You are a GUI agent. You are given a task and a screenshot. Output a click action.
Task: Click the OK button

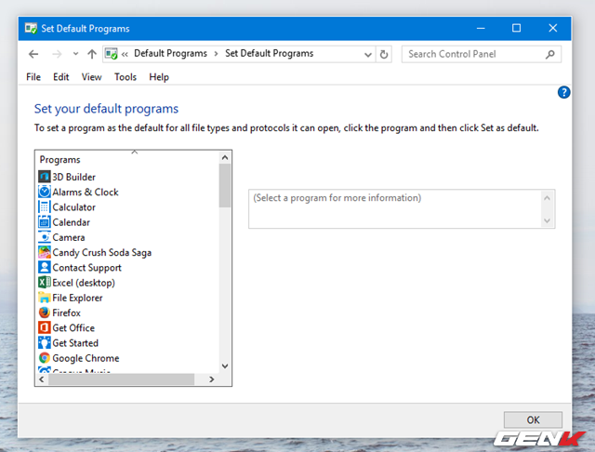point(533,419)
